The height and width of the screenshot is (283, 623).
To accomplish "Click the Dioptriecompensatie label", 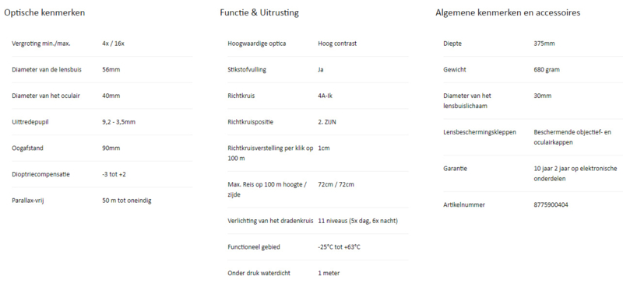I will [41, 174].
